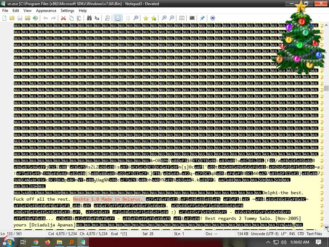Click the Zoom In icon

click(164, 18)
